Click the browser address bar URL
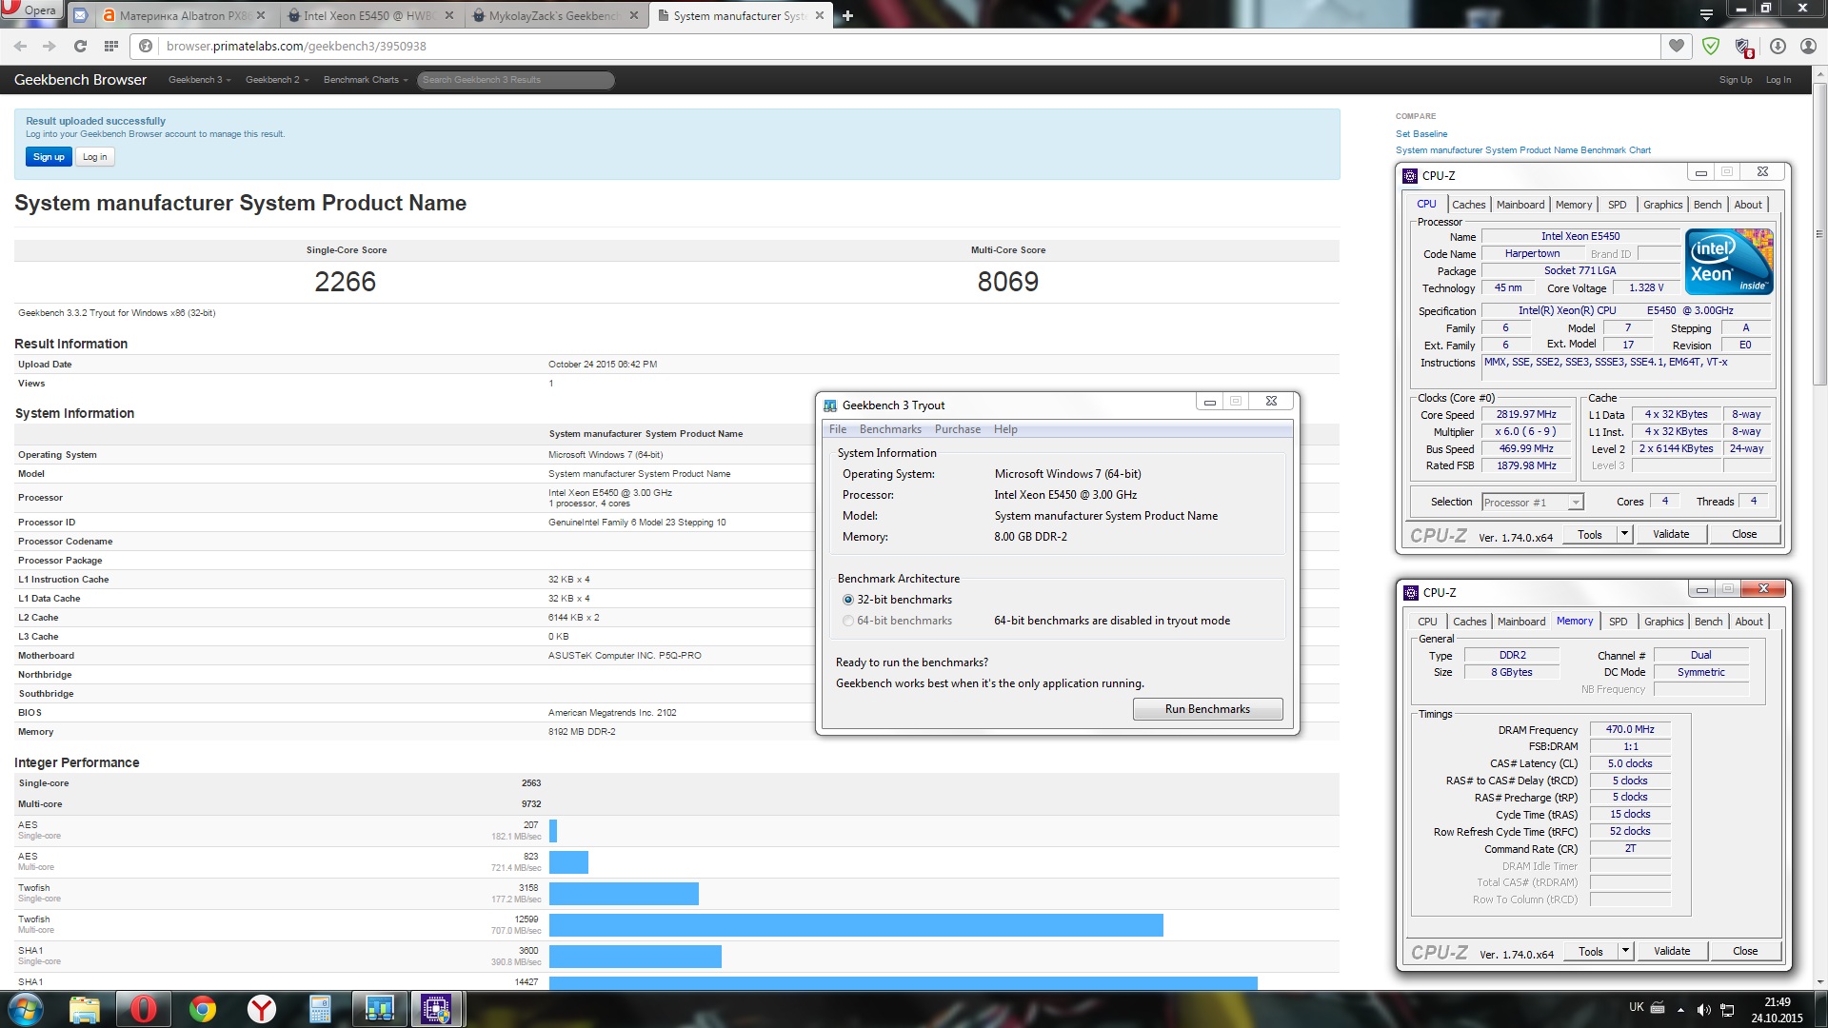 pos(296,46)
